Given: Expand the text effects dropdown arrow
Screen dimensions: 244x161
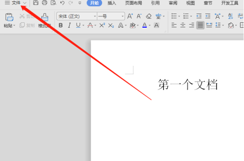Looking at the screenshot, I should [x=126, y=25].
